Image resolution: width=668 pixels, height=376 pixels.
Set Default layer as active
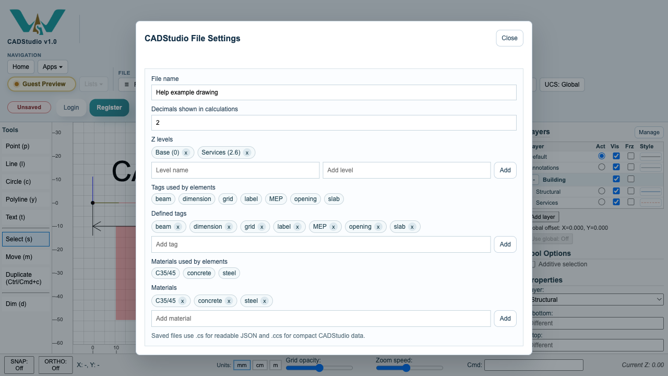(602, 156)
